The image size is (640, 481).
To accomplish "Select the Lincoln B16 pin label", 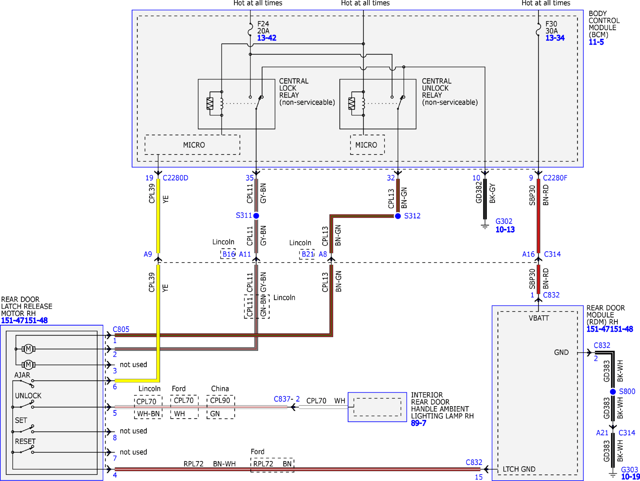I will pyautogui.click(x=228, y=254).
